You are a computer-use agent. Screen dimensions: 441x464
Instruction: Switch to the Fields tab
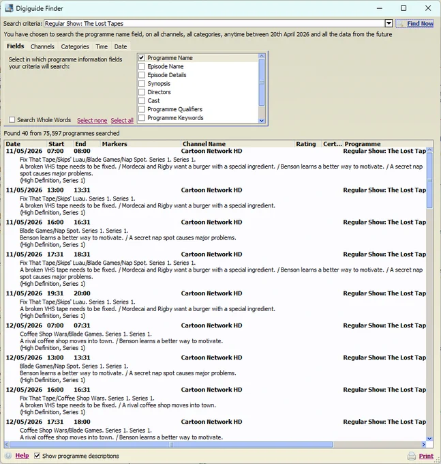(16, 46)
